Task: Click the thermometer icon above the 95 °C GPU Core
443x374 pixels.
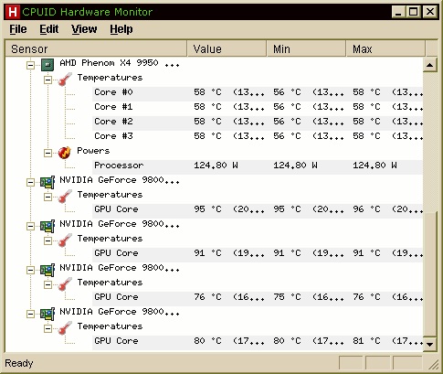Action: coord(65,197)
